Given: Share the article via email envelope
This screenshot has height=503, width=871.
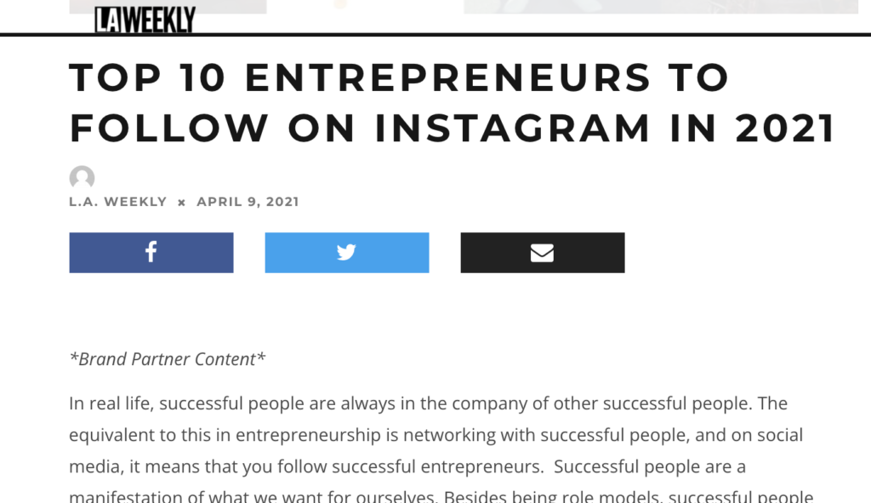Looking at the screenshot, I should coord(543,253).
